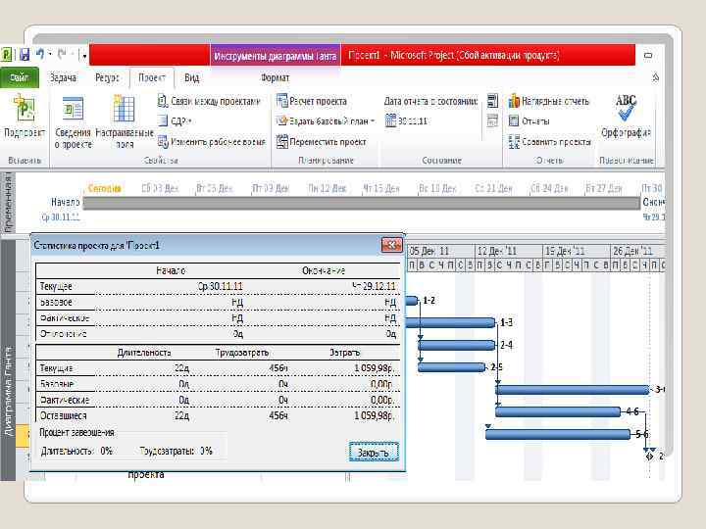Open the Формат ribbon tab
The height and width of the screenshot is (529, 706).
tap(275, 77)
